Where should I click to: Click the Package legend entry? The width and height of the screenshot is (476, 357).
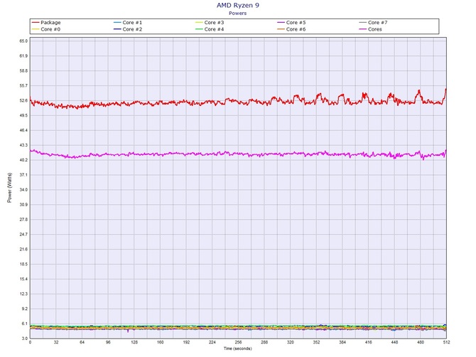[x=46, y=23]
